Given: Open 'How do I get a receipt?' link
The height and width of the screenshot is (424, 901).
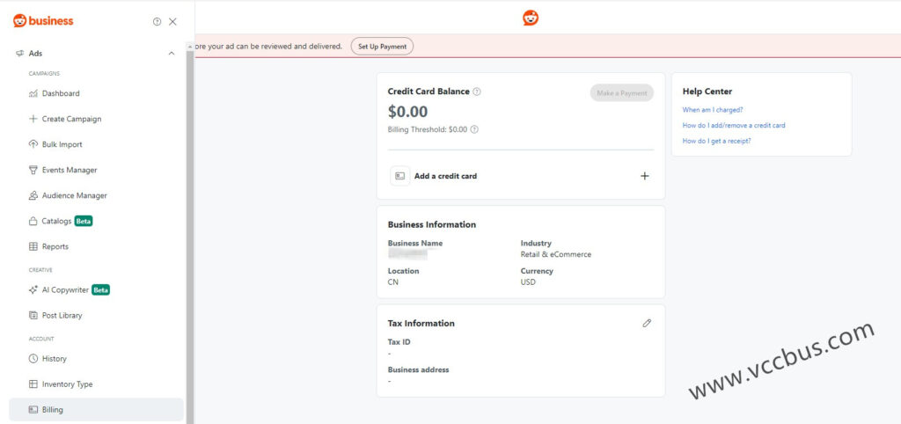Looking at the screenshot, I should pos(716,141).
